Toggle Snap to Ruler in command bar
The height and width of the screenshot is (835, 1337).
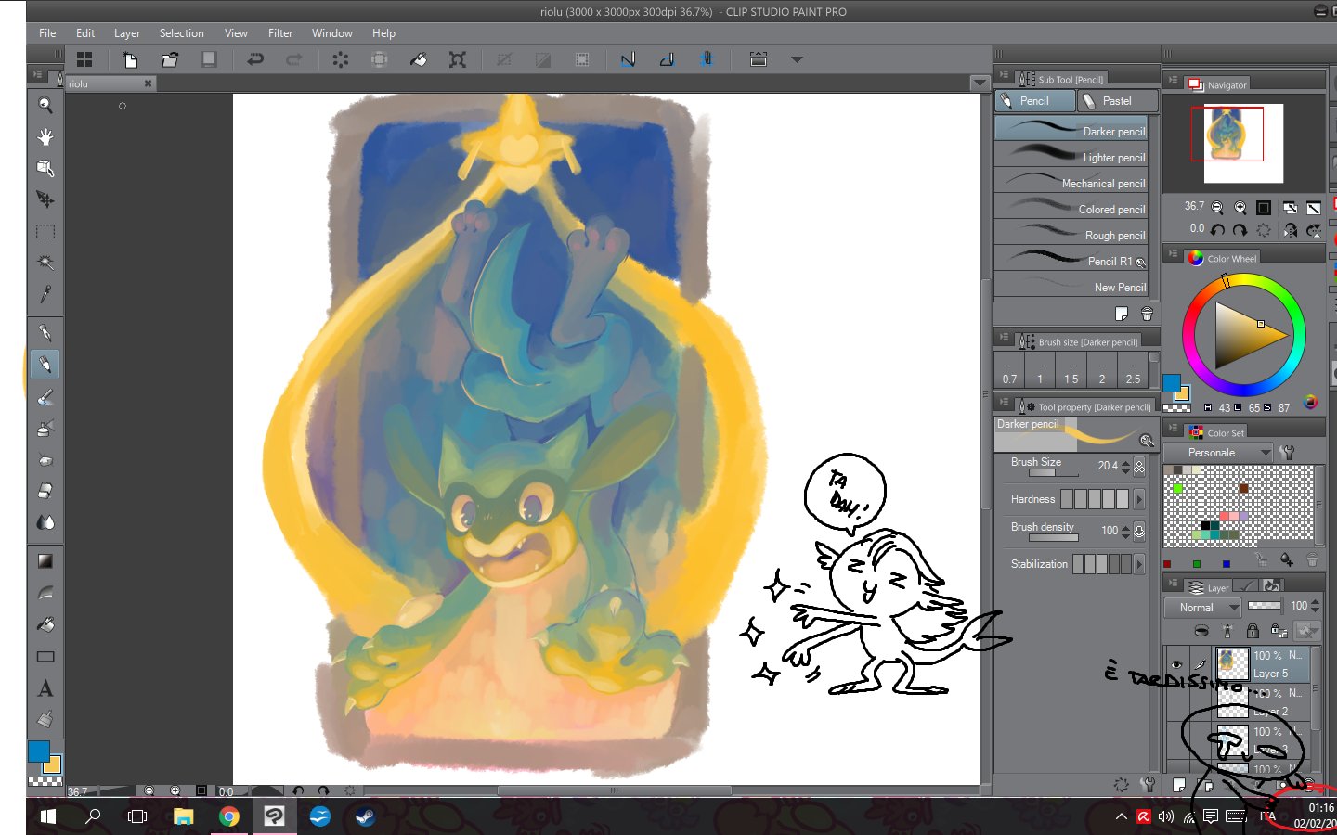pyautogui.click(x=629, y=59)
